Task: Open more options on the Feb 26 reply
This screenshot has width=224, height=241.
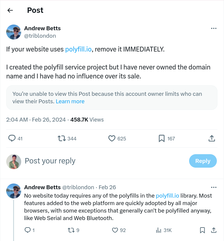Action: coord(214,187)
